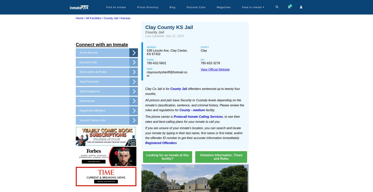The width and height of the screenshot is (373, 192).
Task: Open Discount Calls in top navigation
Action: coord(196,7)
